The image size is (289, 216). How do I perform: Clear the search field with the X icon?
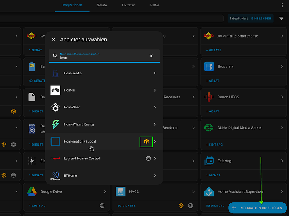click(x=151, y=56)
